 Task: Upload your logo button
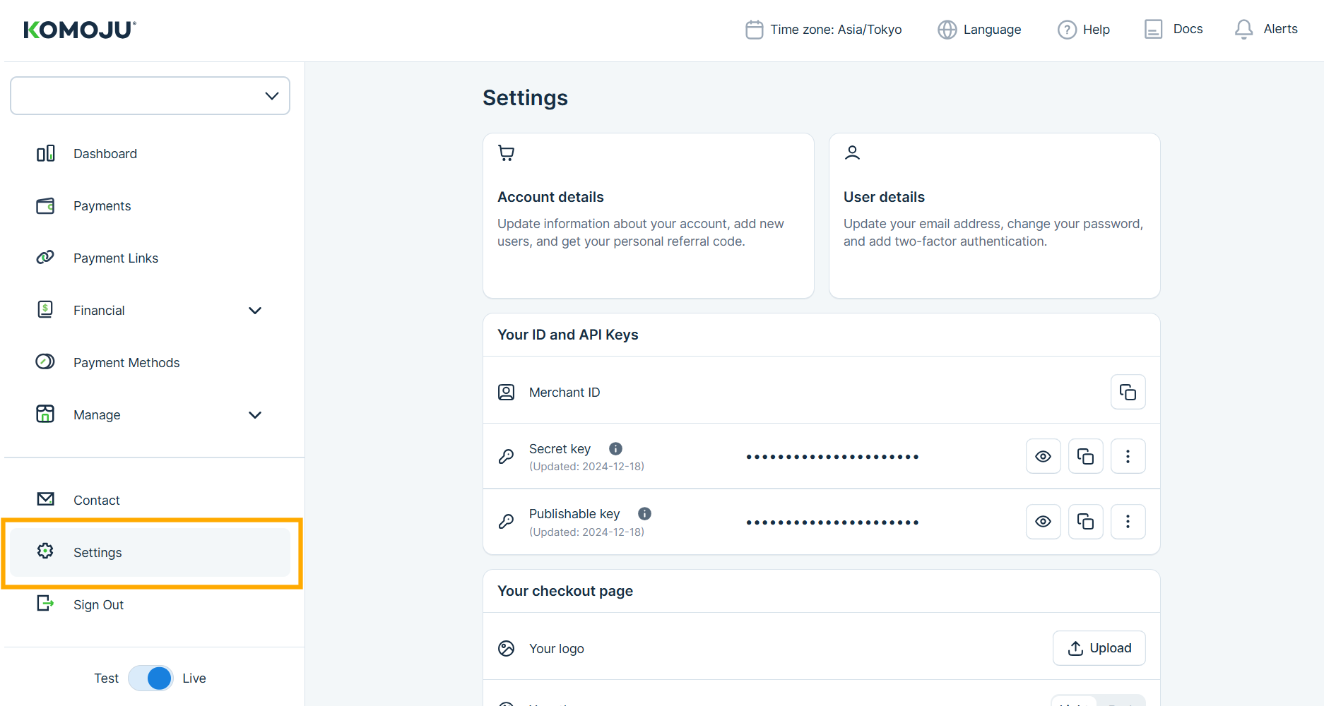tap(1099, 648)
